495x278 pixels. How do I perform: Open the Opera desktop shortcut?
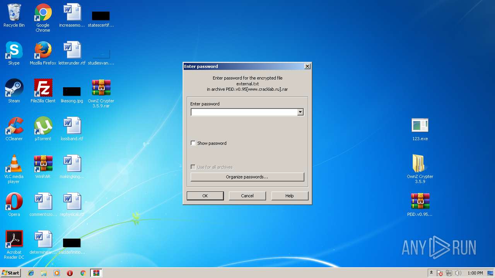click(14, 205)
